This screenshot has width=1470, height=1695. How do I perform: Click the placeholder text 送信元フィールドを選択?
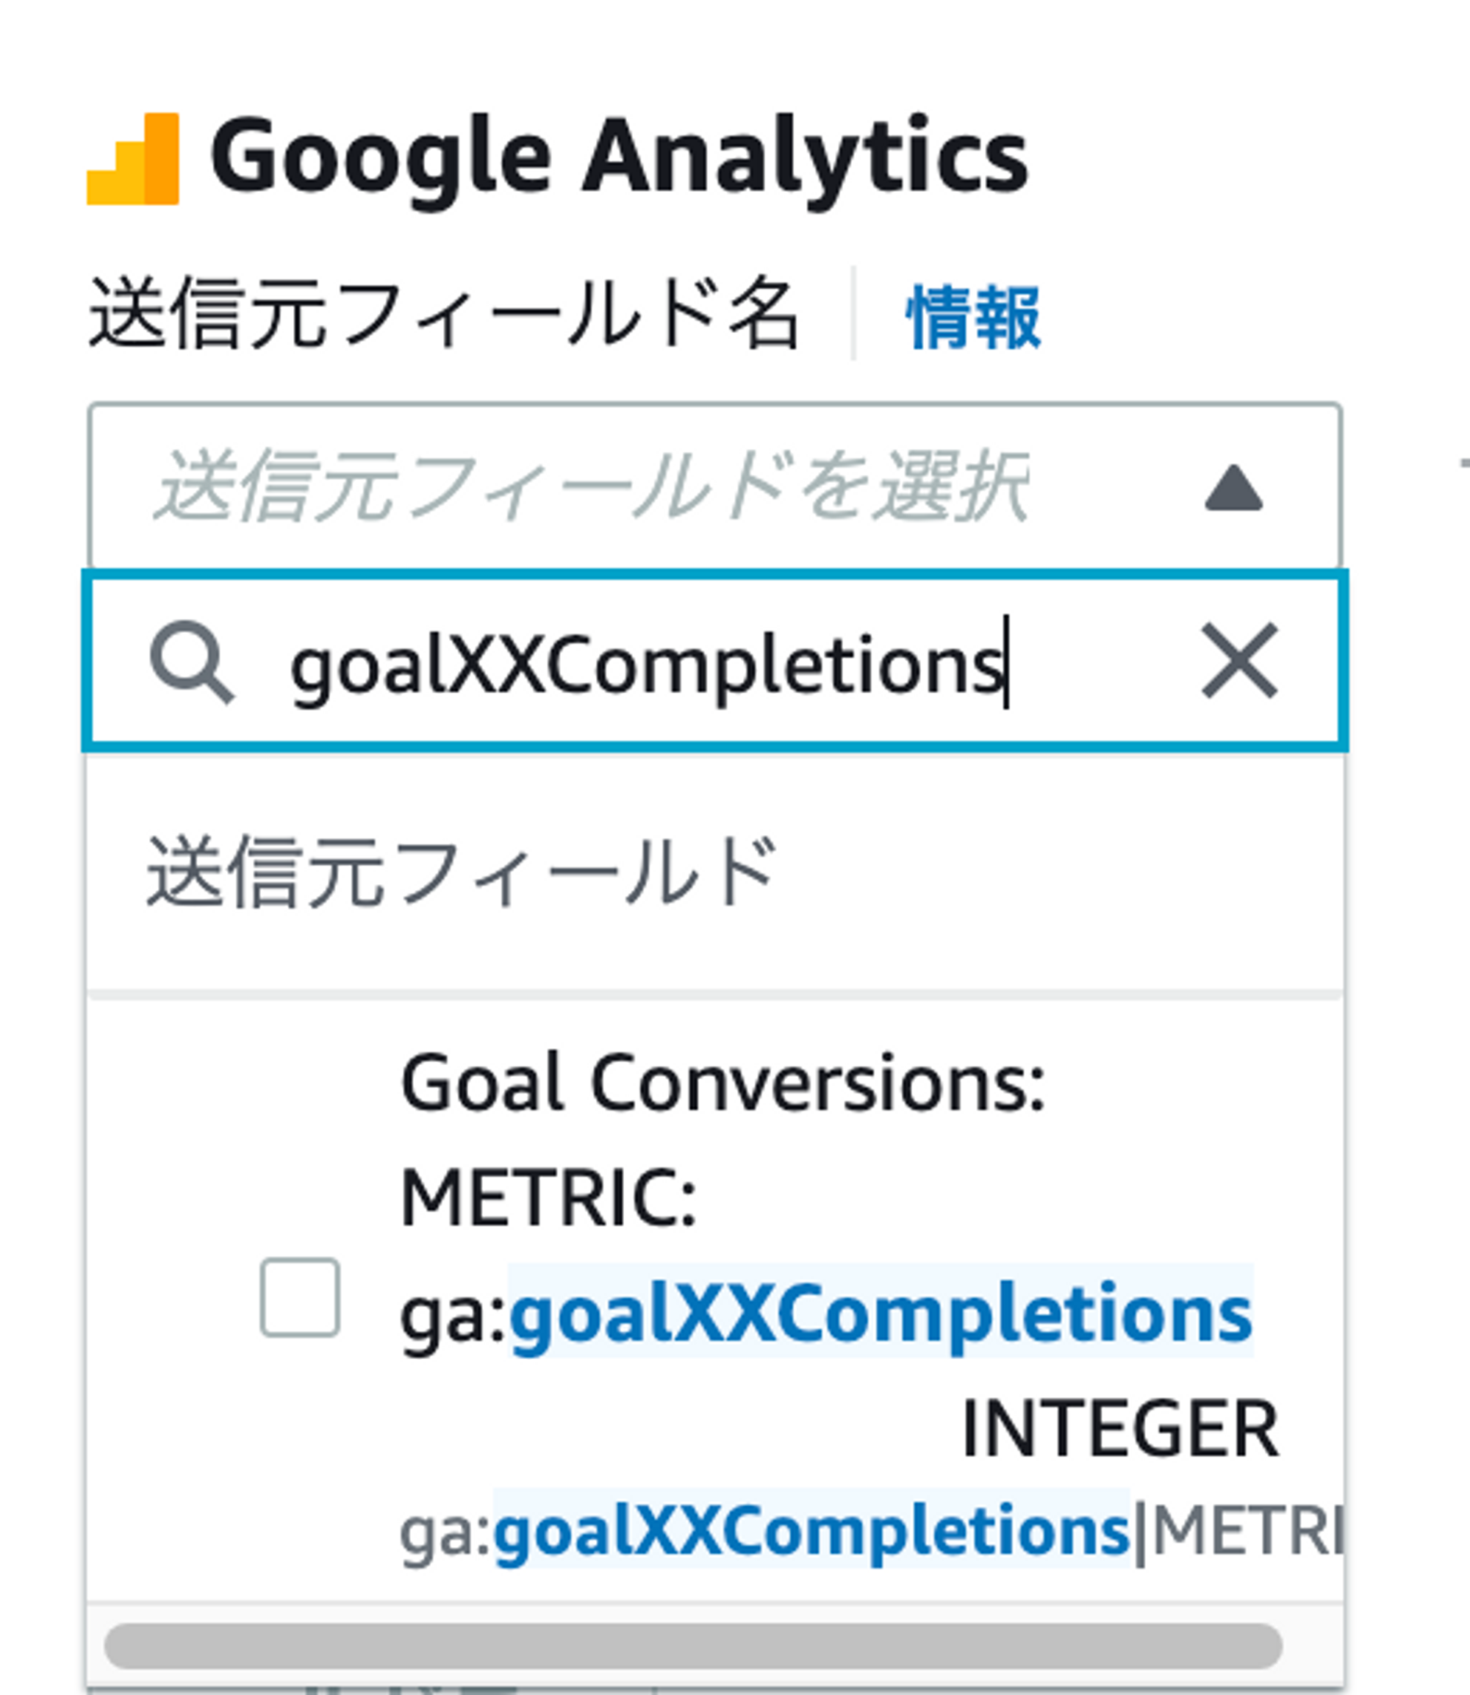[591, 487]
